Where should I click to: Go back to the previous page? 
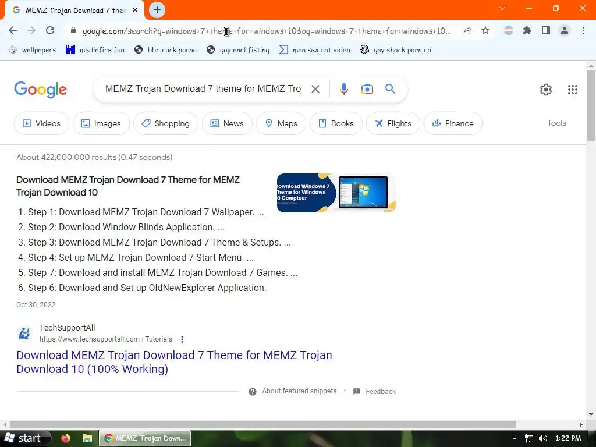[x=13, y=30]
